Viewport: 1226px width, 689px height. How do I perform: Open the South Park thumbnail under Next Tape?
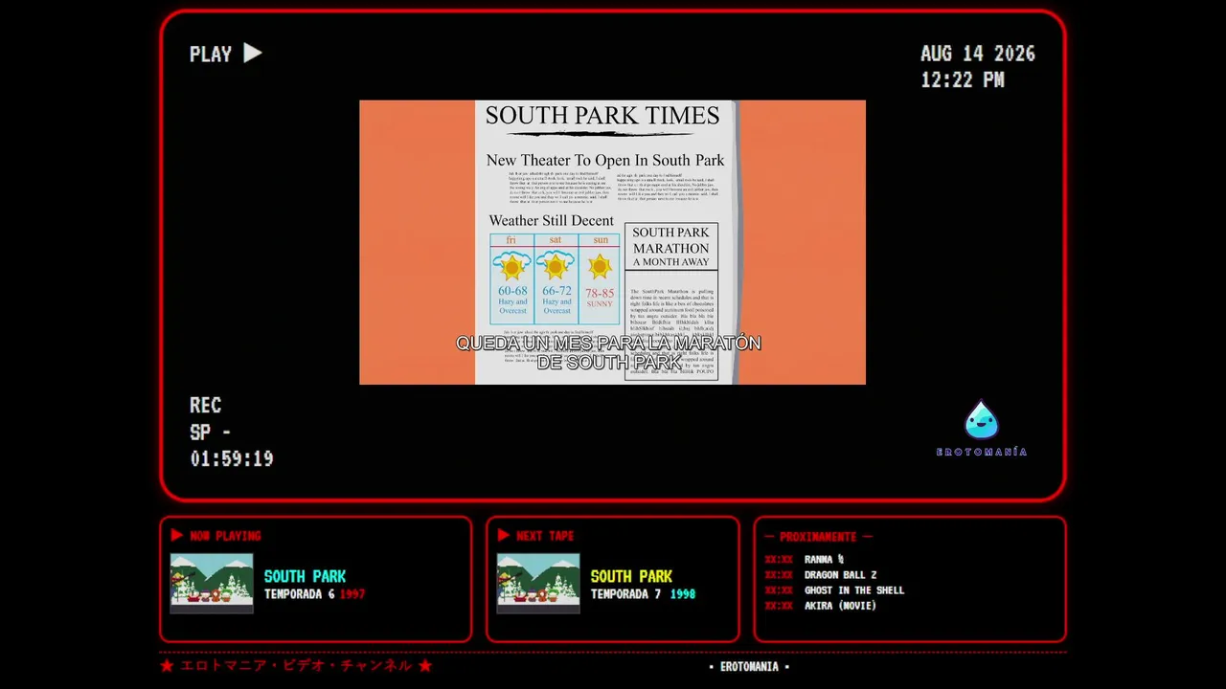(x=538, y=583)
